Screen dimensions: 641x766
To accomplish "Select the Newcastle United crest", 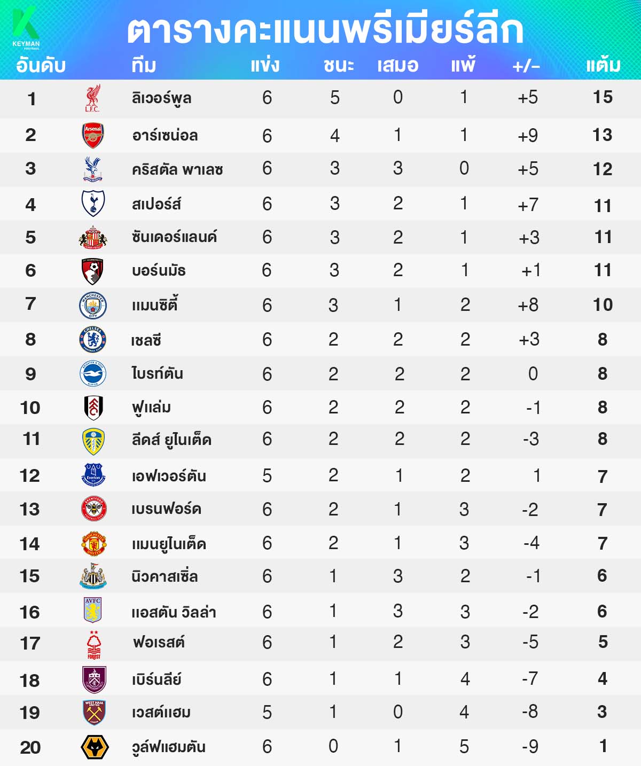I will click(x=93, y=577).
